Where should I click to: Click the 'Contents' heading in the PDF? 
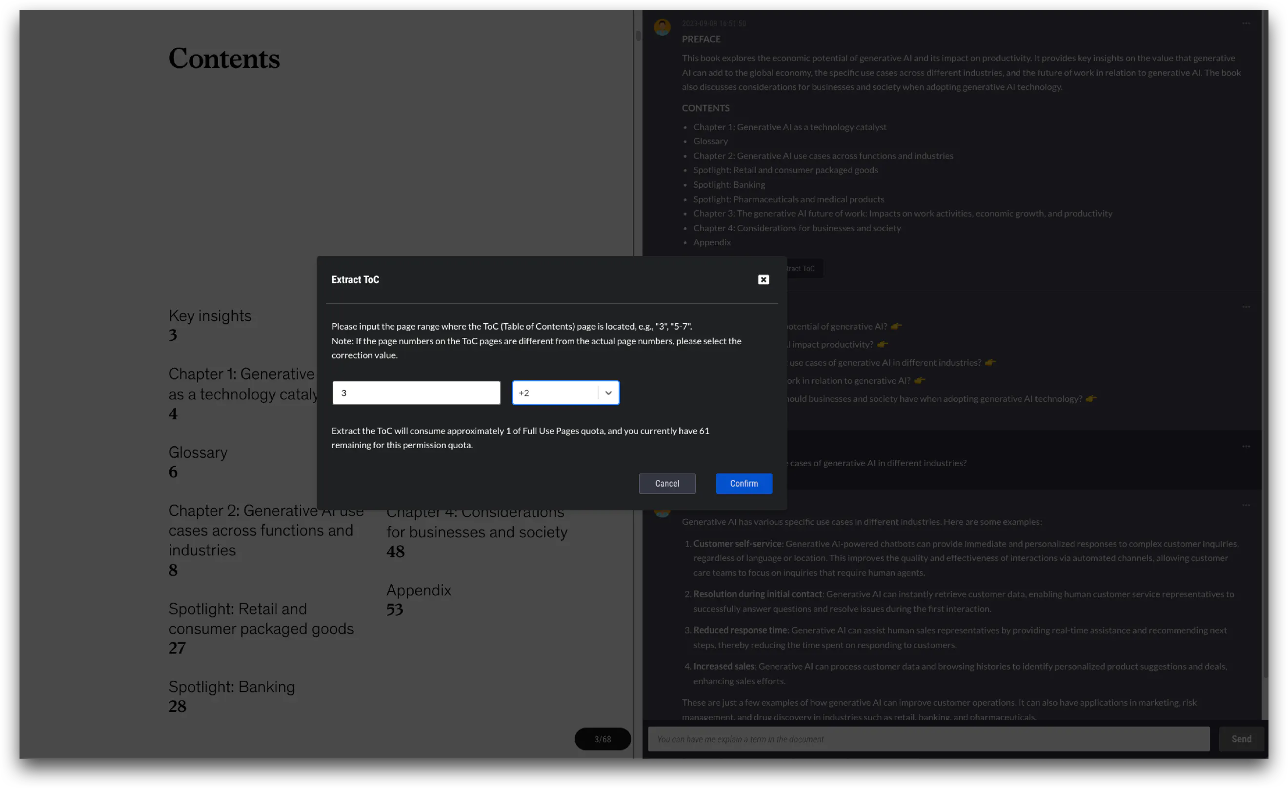pos(224,58)
